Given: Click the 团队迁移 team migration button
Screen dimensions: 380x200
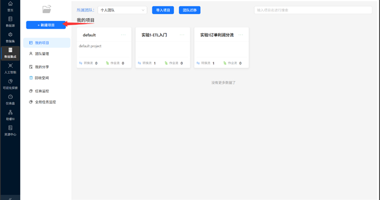Looking at the screenshot, I should pos(189,10).
